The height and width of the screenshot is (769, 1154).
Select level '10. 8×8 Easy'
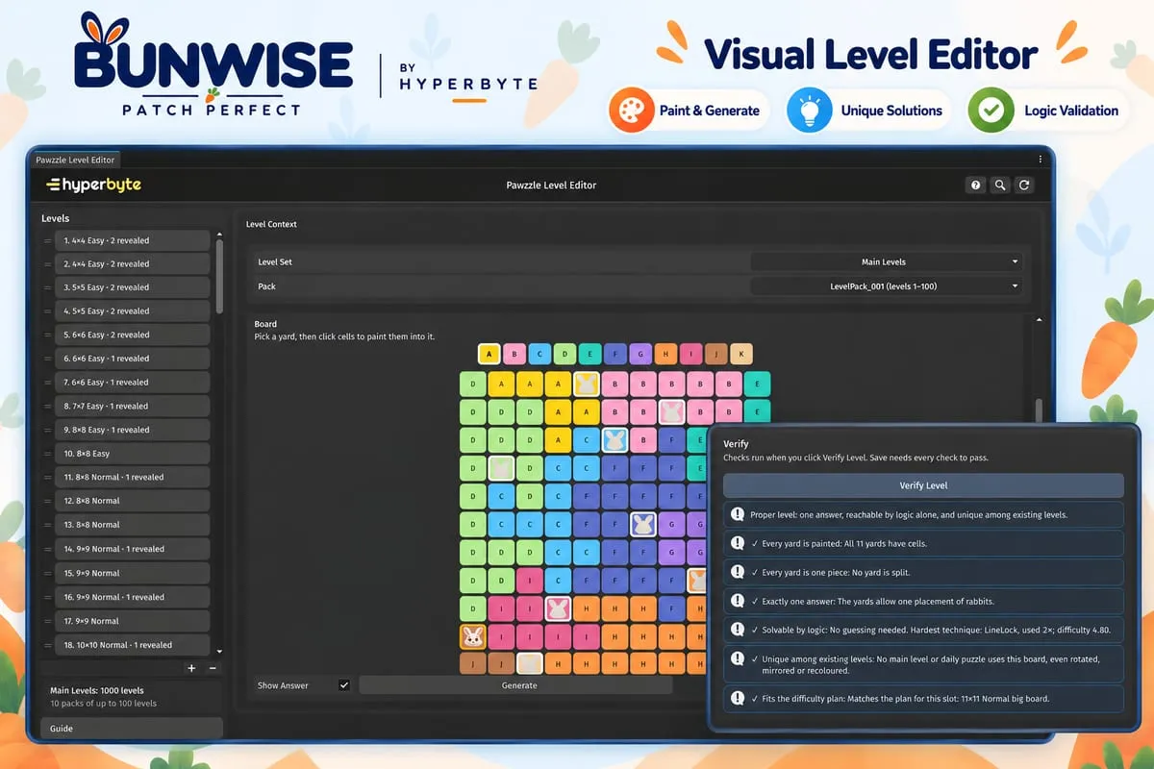pyautogui.click(x=133, y=454)
